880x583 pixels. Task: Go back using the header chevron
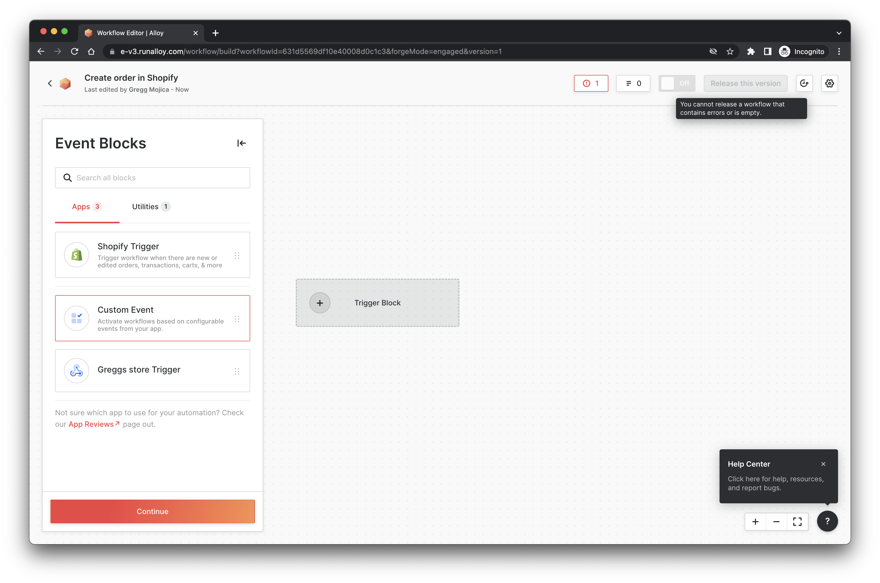click(50, 83)
